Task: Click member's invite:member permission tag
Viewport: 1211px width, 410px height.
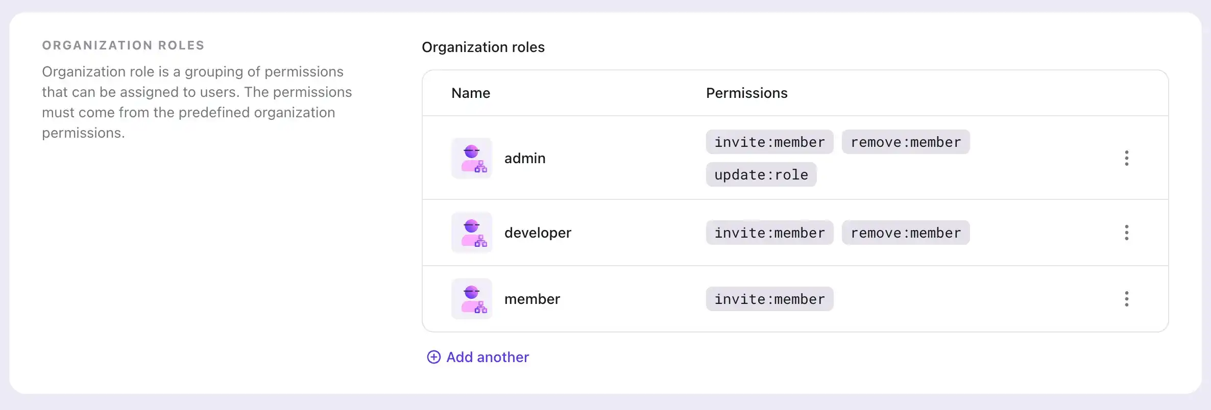Action: [x=769, y=299]
